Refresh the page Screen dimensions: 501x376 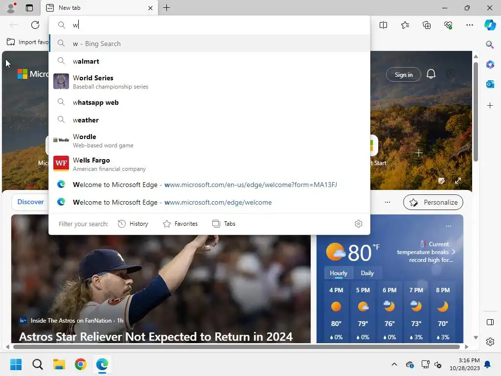point(35,25)
